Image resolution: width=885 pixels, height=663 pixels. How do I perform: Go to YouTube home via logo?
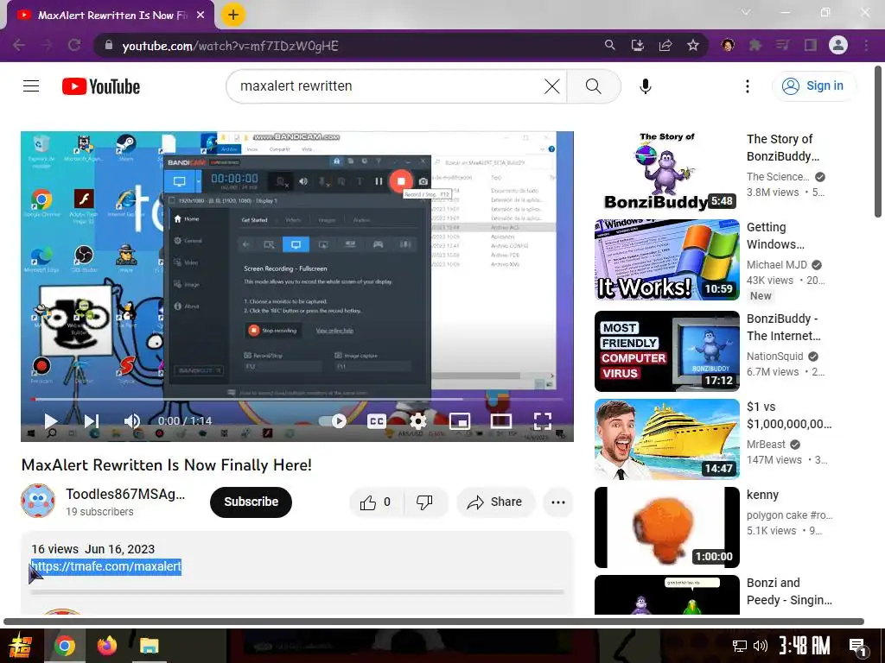101,86
